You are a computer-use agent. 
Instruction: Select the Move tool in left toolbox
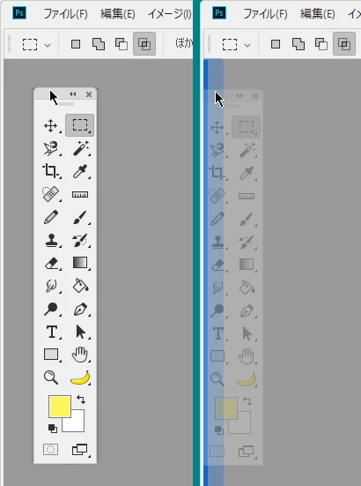[x=50, y=126]
